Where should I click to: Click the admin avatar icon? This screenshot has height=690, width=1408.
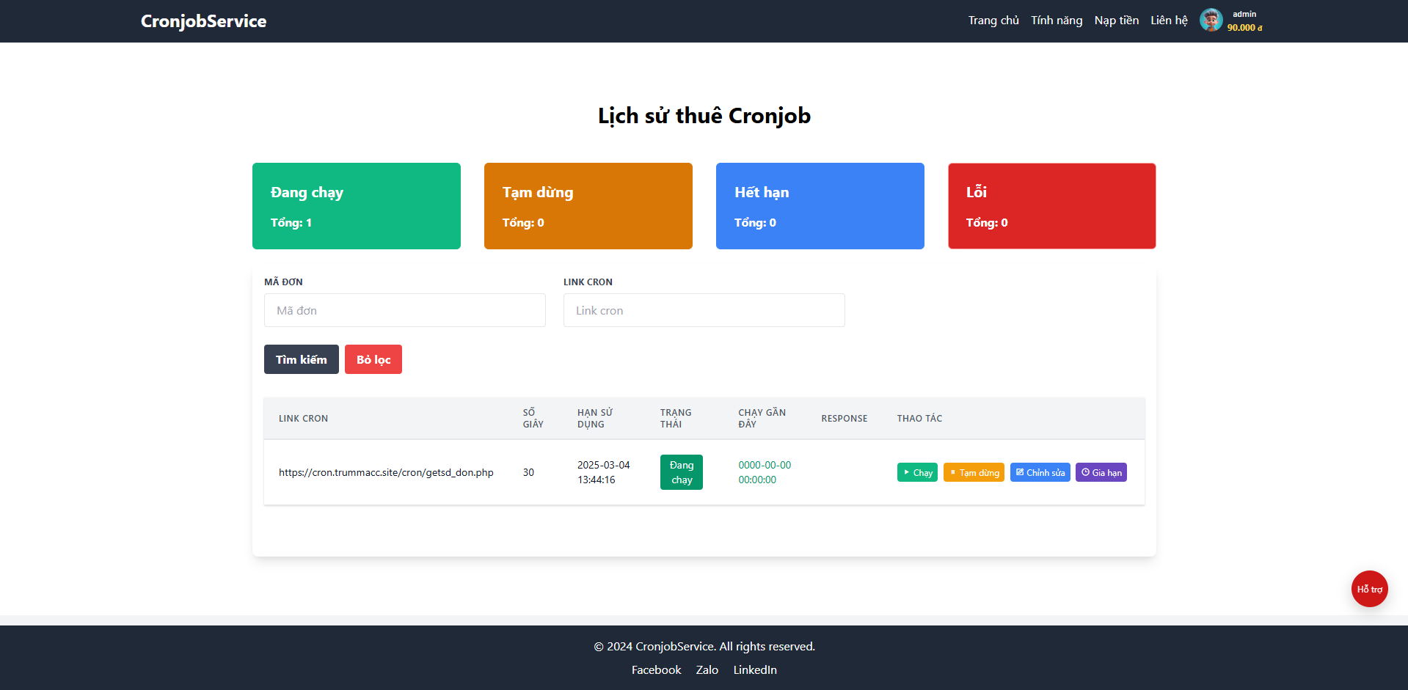click(x=1211, y=21)
